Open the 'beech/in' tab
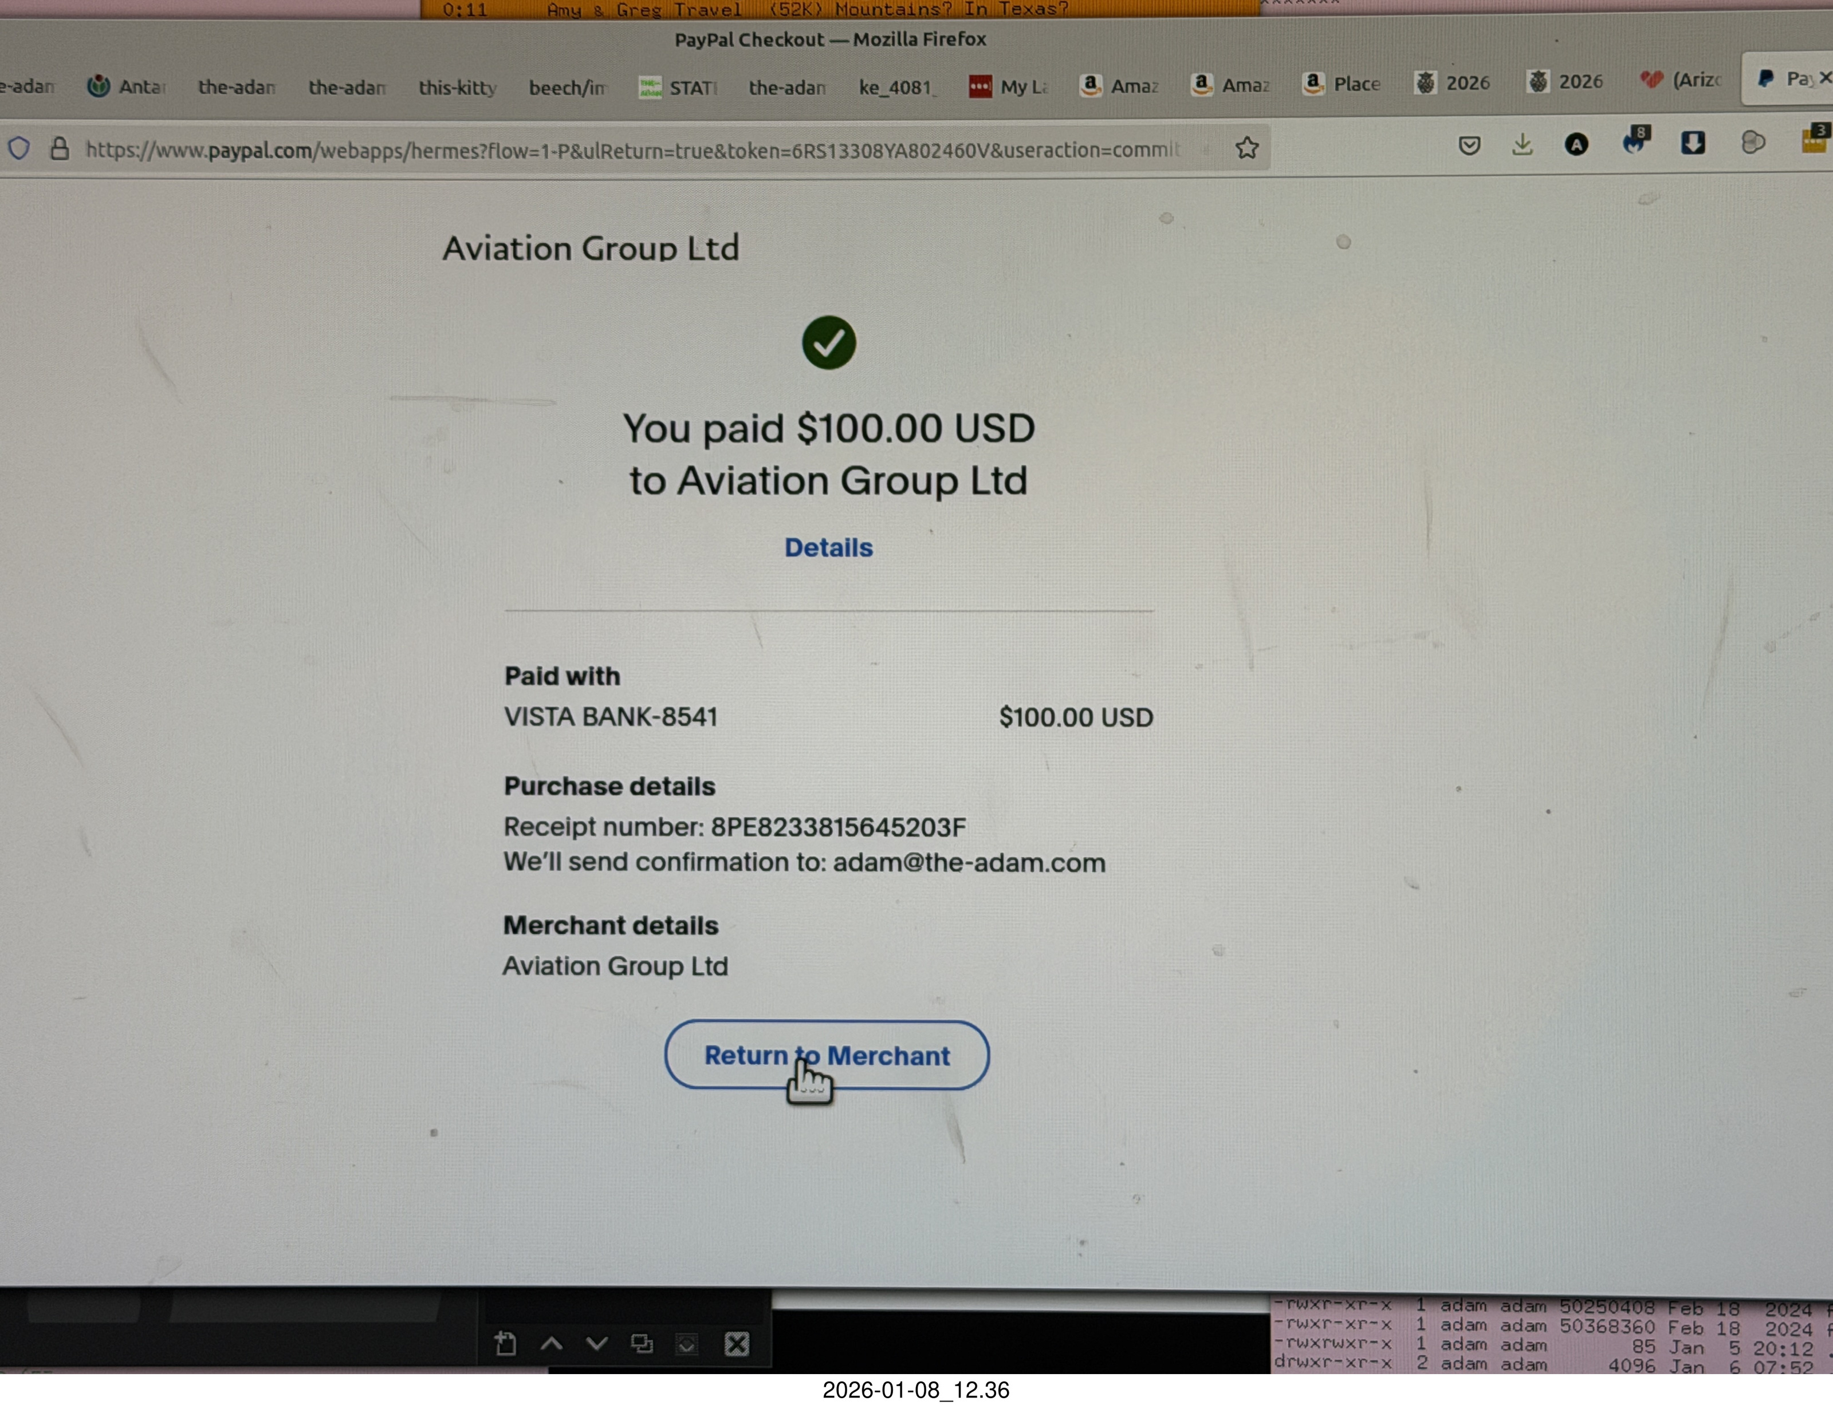The image size is (1833, 1405). point(567,87)
